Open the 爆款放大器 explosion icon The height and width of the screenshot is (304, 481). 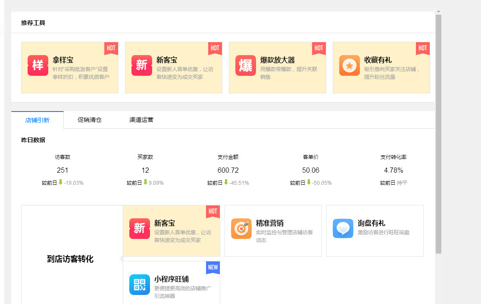pyautogui.click(x=246, y=66)
